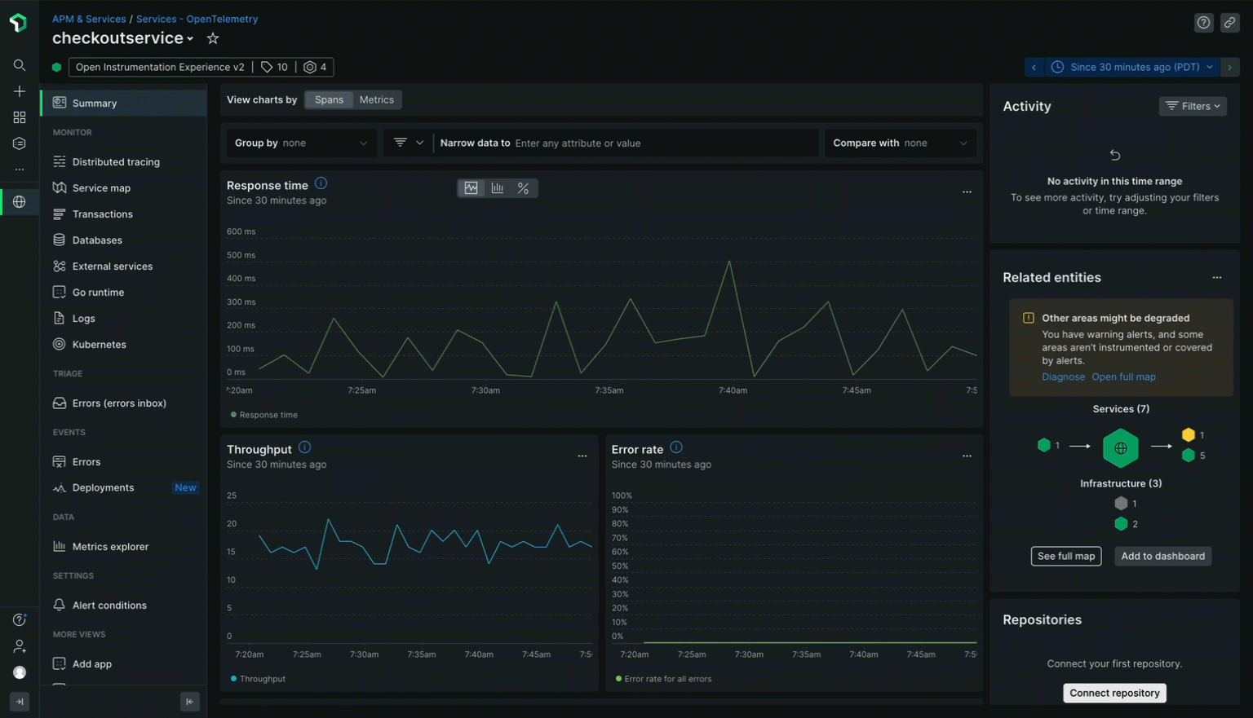Click the Narrow data to input field
Viewport: 1253px width, 718px height.
point(661,143)
